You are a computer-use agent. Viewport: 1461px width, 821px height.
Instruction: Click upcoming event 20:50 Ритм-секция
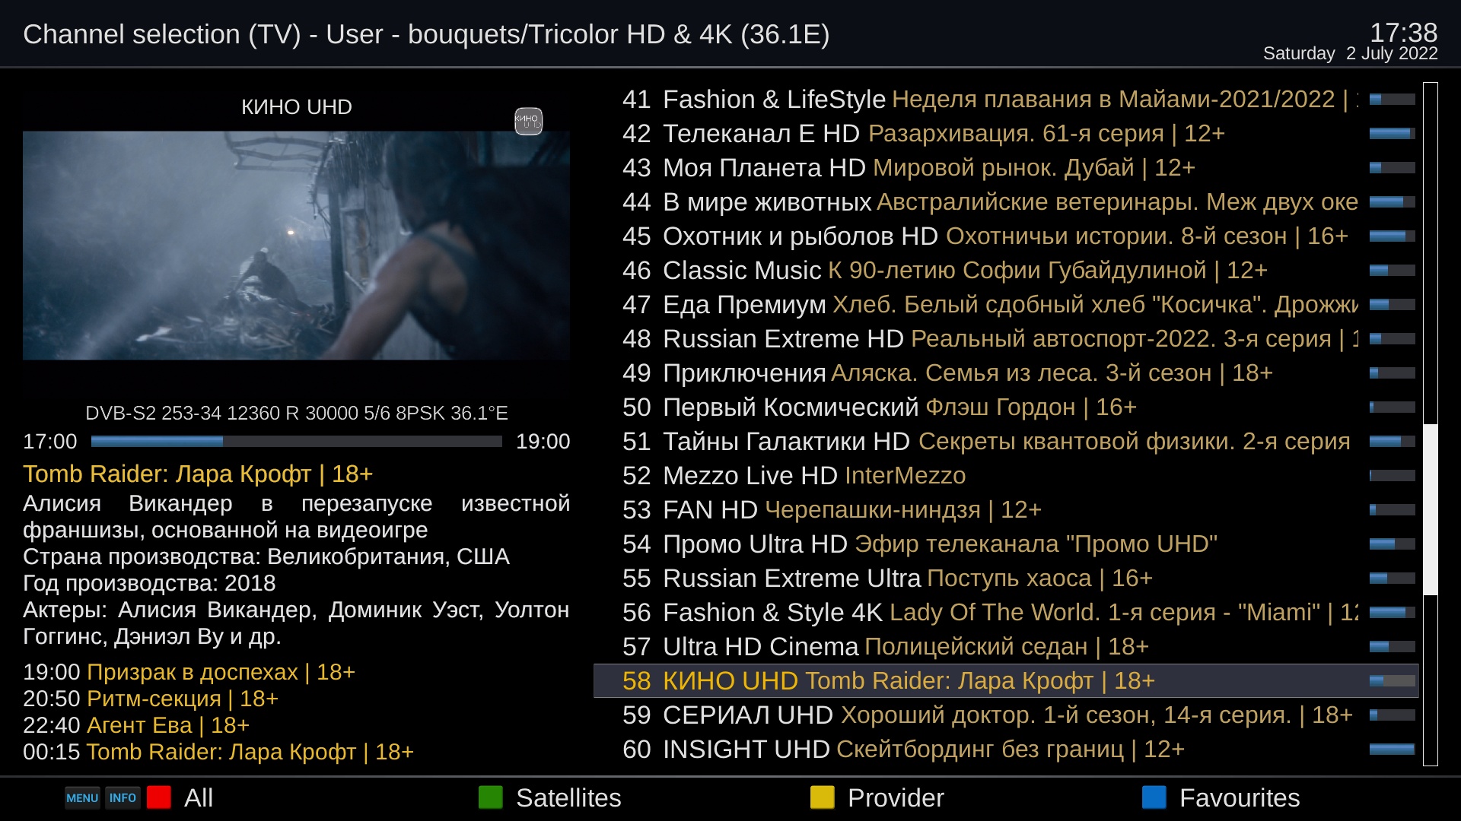pyautogui.click(x=151, y=699)
